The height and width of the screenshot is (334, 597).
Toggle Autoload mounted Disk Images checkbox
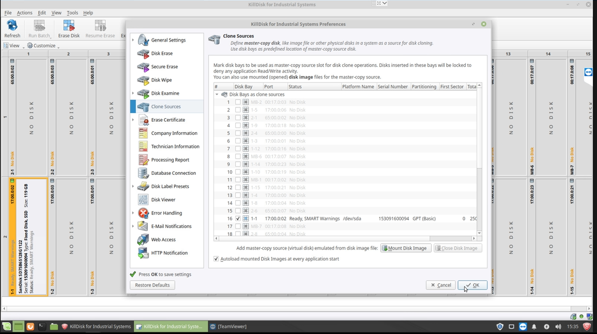[216, 259]
